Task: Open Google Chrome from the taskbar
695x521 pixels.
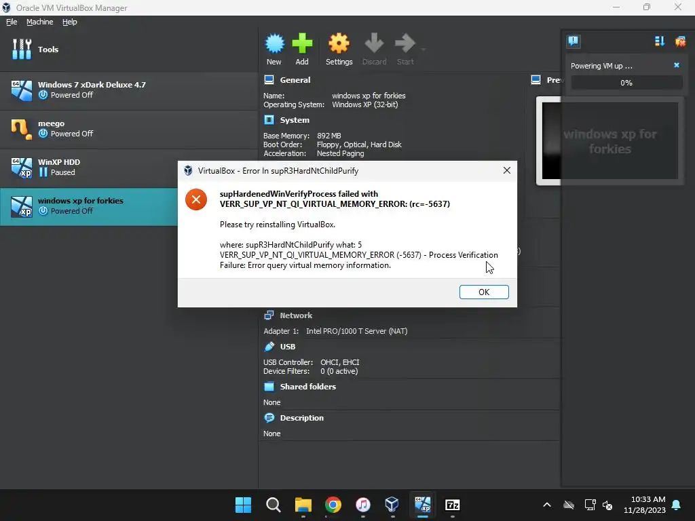Action: click(x=333, y=505)
